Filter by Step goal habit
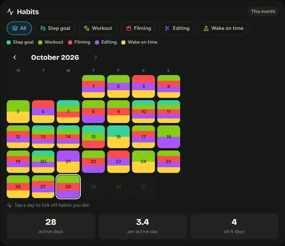 pos(55,28)
